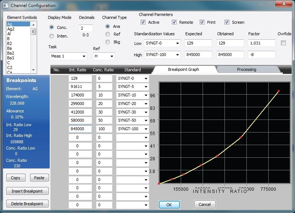This screenshot has width=295, height=213.
Task: Select the Breakpoint Graph tab
Action: 183,69
